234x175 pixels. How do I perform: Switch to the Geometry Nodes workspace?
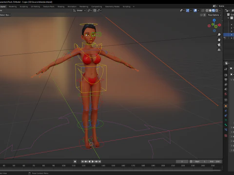112,7
